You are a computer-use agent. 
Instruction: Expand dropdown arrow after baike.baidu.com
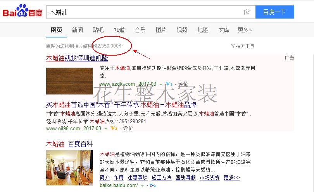point(142,185)
